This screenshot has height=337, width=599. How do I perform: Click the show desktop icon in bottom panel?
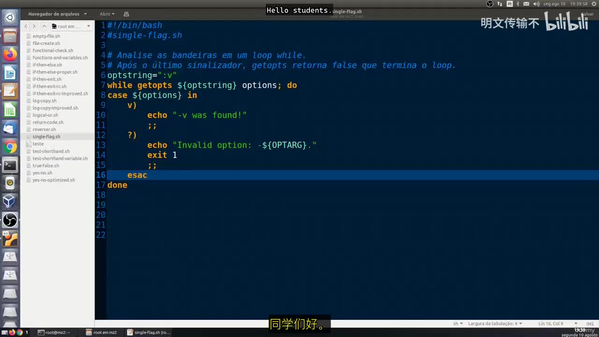click(x=4, y=332)
